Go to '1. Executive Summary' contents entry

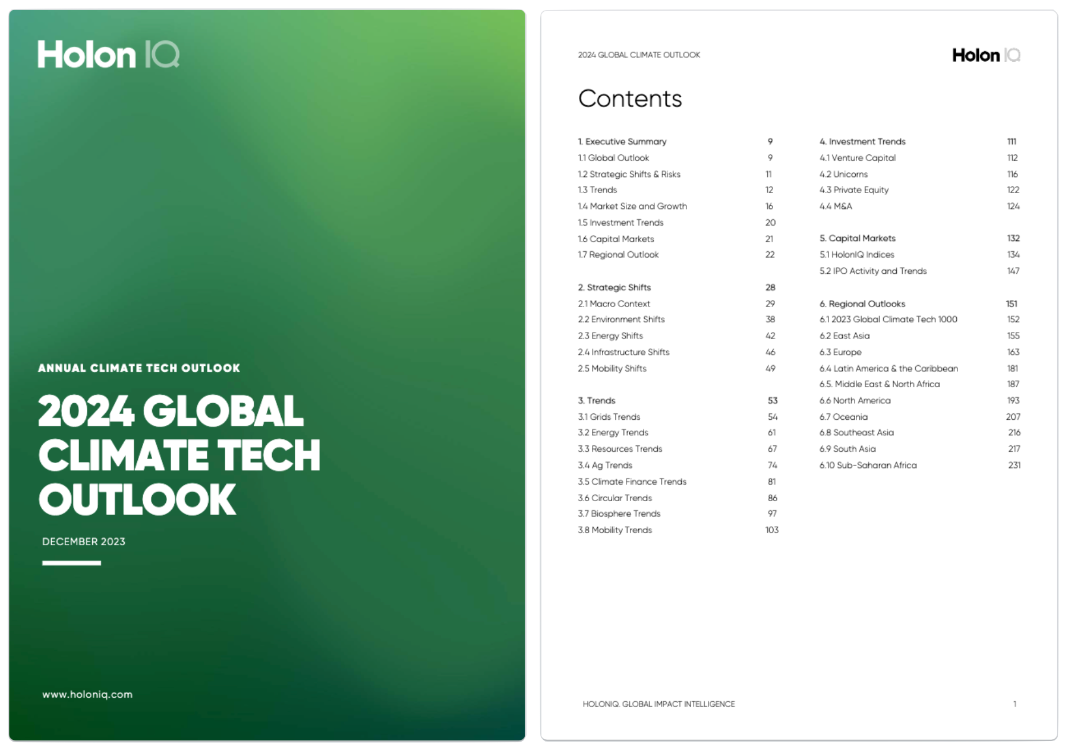pos(622,141)
